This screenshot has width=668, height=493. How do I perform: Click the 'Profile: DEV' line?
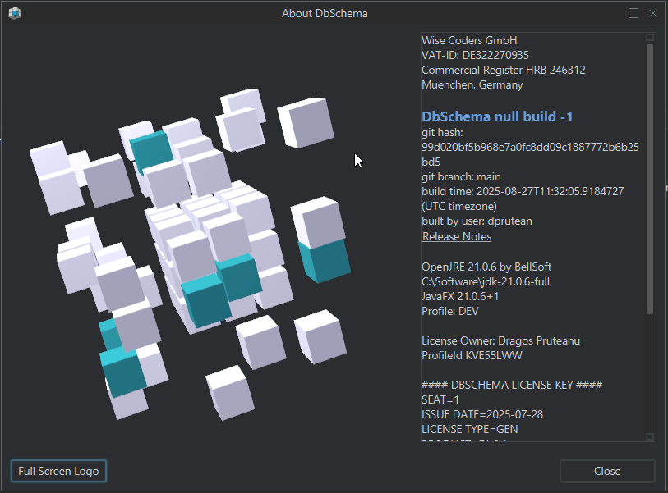click(450, 312)
